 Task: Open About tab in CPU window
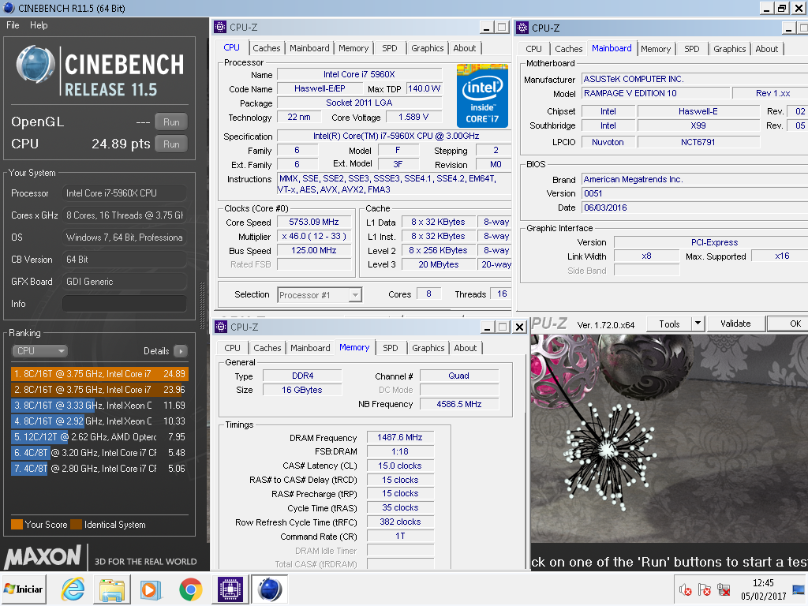(464, 48)
